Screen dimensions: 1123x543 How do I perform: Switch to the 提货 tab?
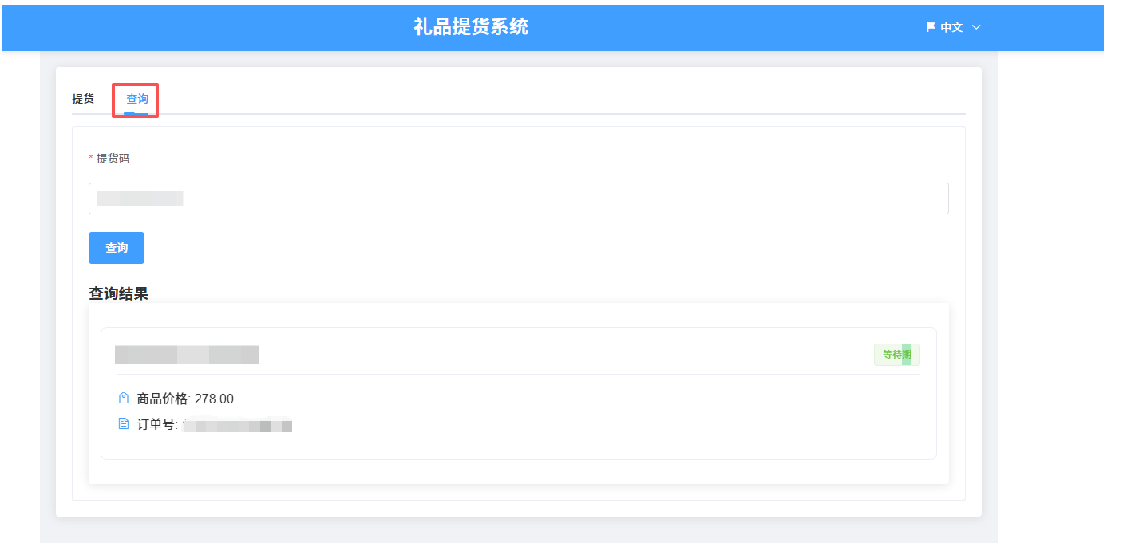click(x=83, y=99)
